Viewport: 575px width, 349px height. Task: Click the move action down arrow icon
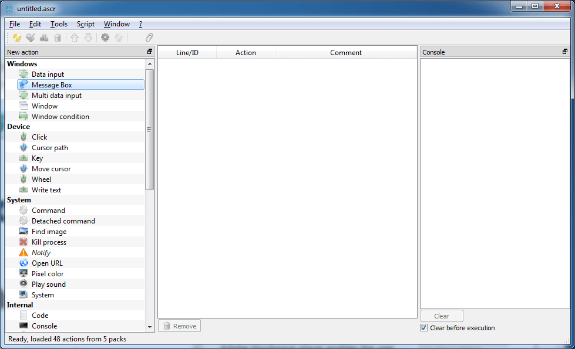click(88, 37)
